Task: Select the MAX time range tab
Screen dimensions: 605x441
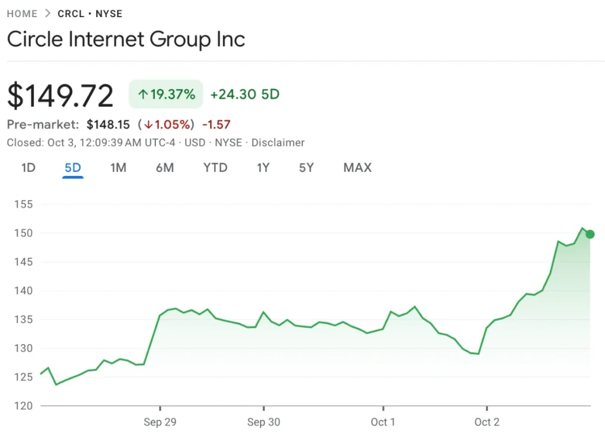Action: 357,168
